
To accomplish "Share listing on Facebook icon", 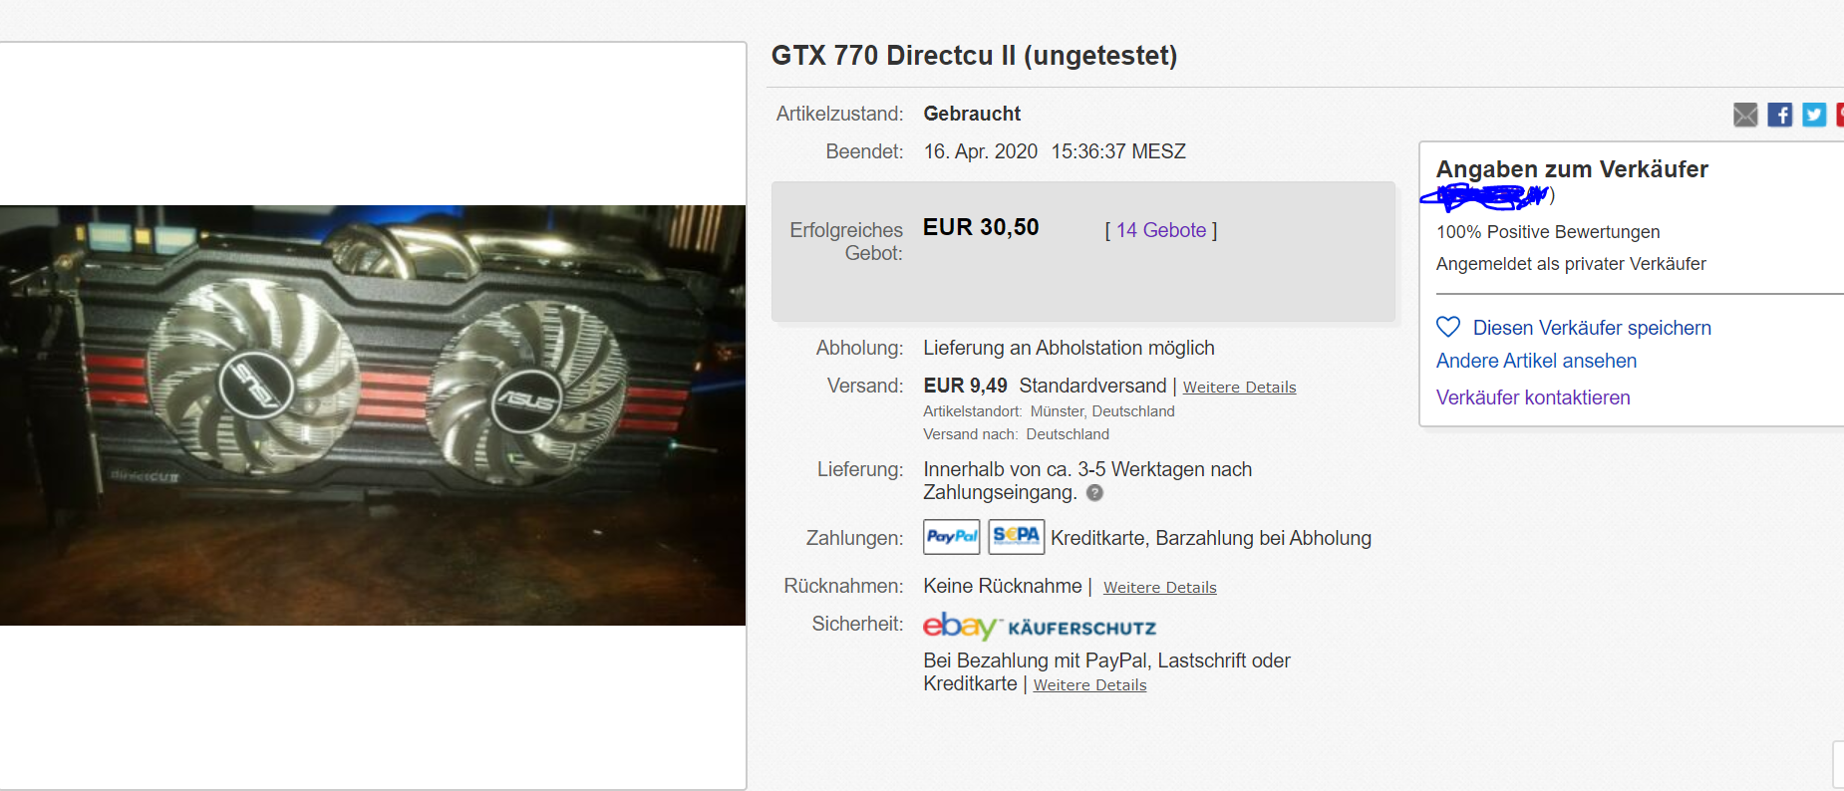I will (x=1780, y=115).
